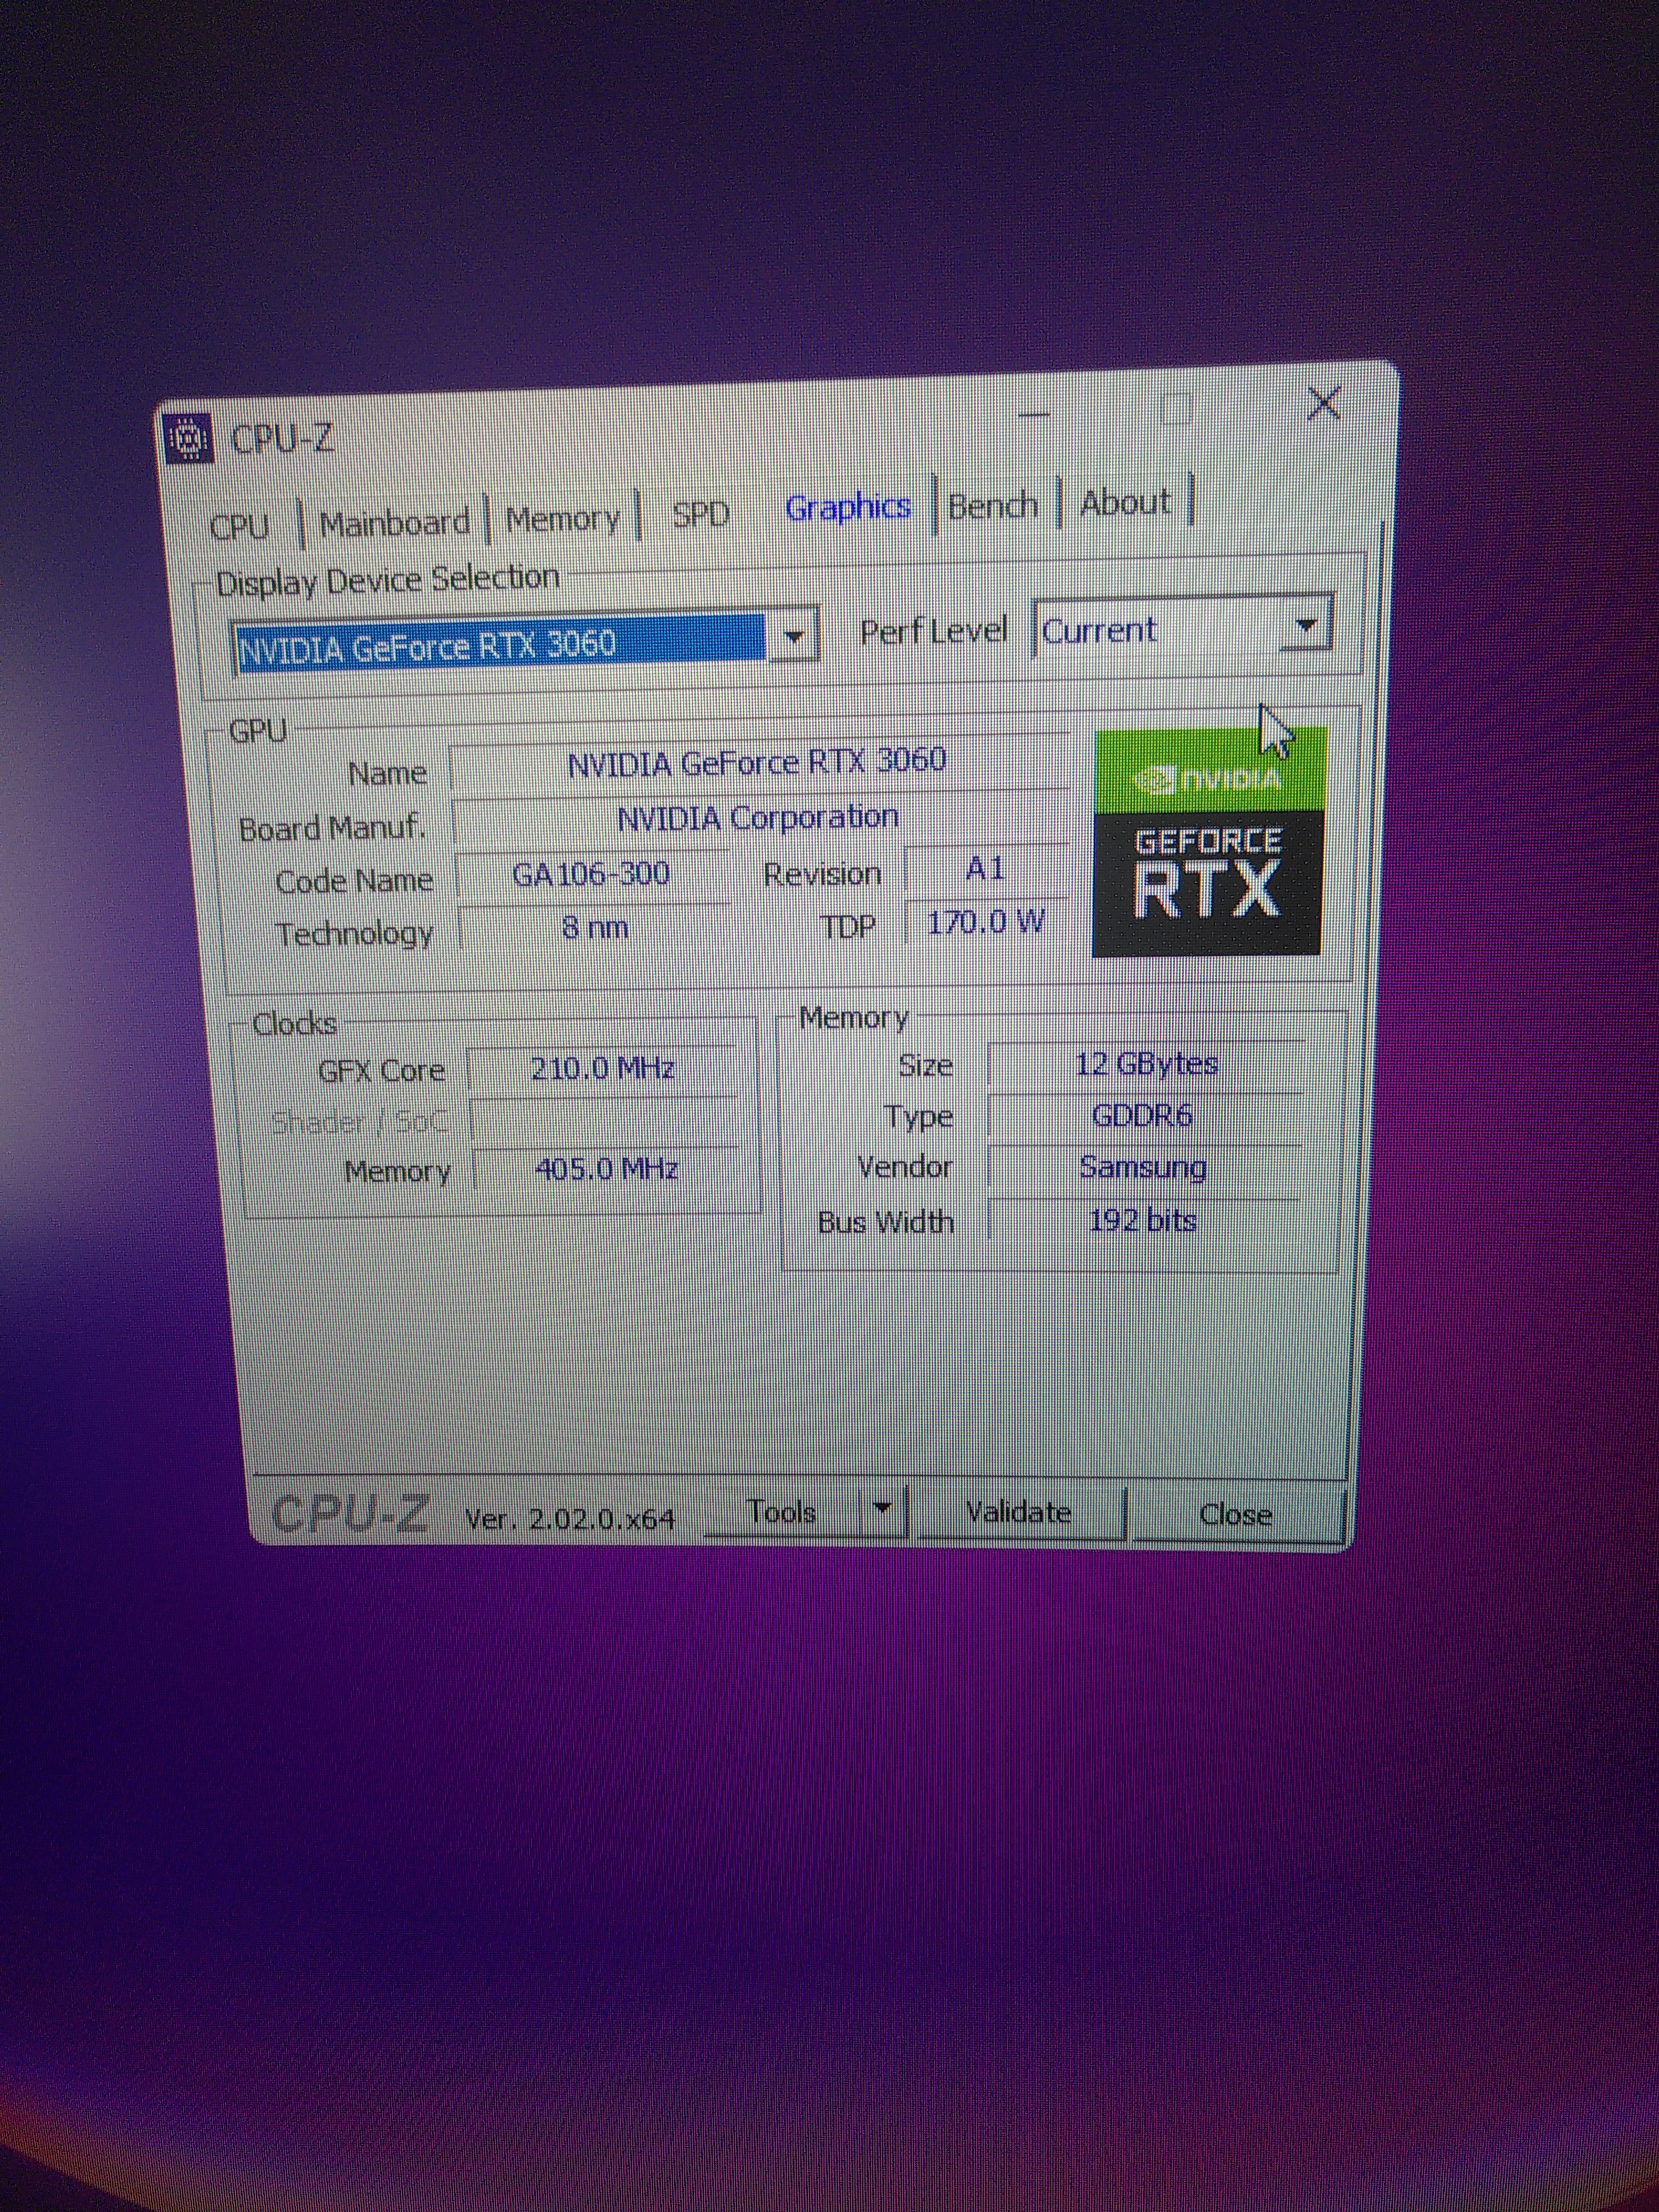
Task: Close the CPU-Z window with X
Action: [x=1324, y=404]
